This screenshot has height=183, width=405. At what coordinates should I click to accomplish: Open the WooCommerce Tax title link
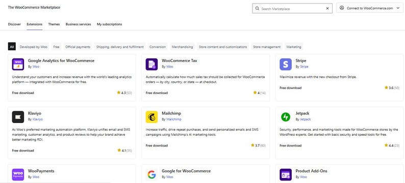pyautogui.click(x=179, y=60)
